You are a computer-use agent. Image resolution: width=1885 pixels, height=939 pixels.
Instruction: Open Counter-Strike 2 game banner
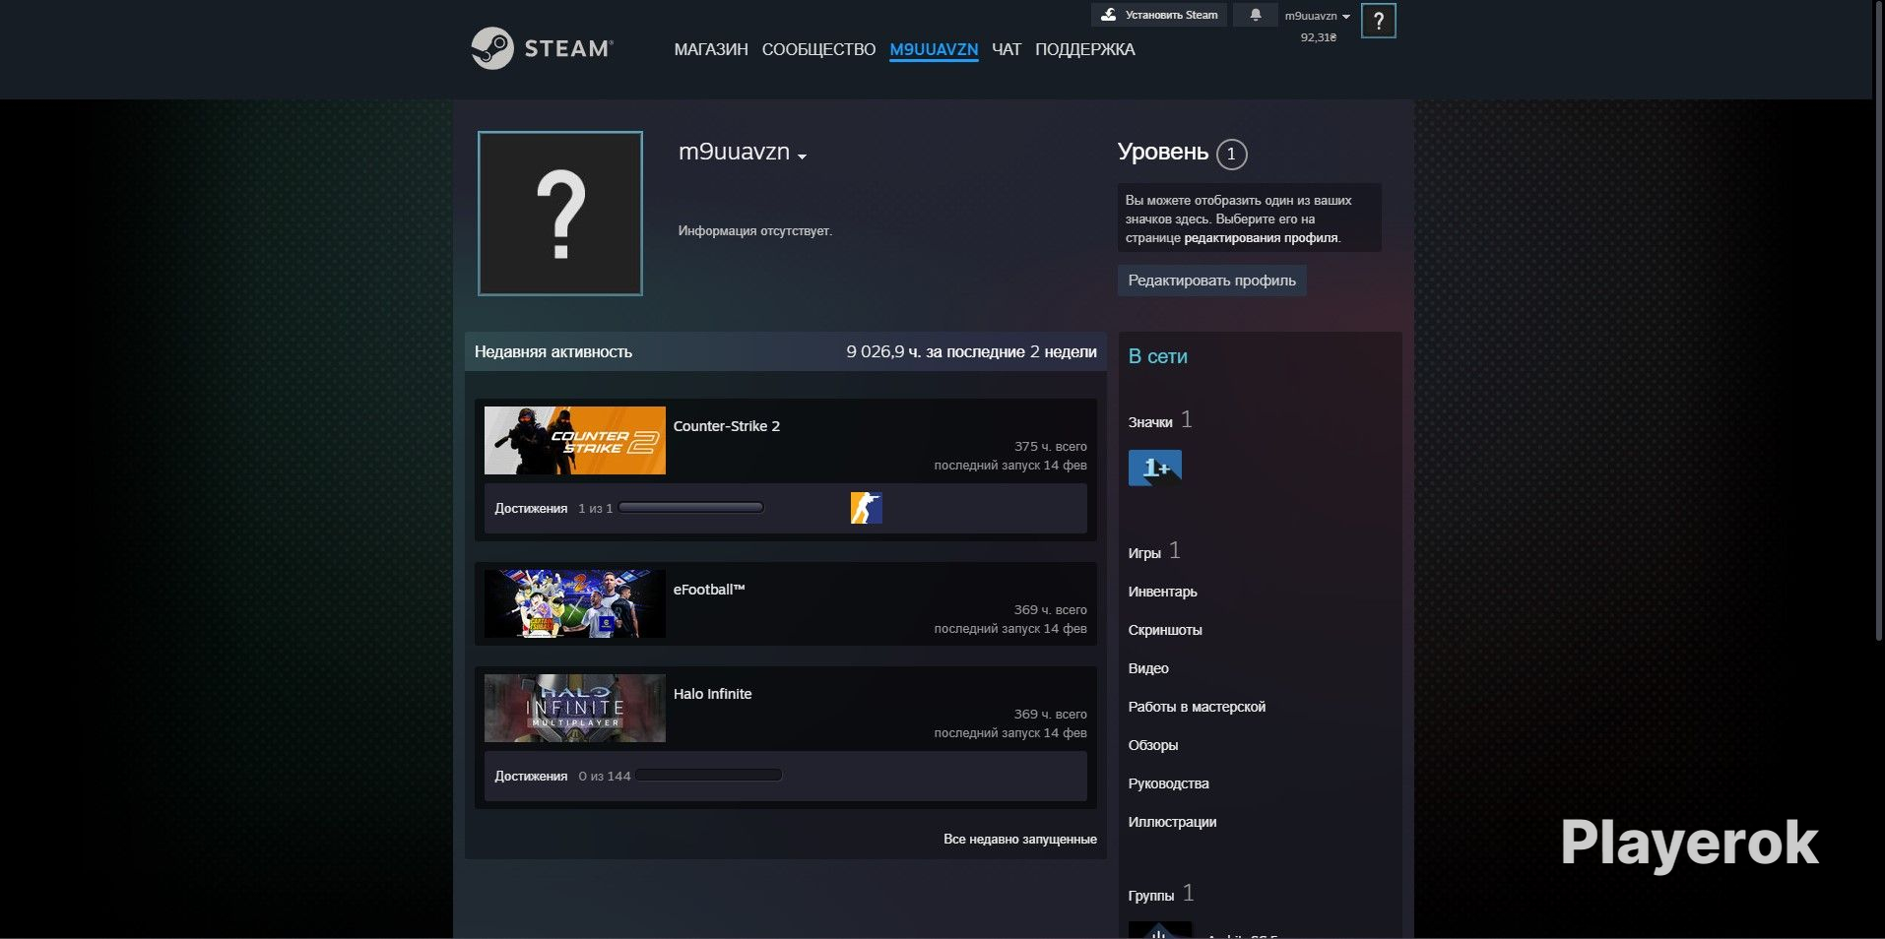[575, 441]
